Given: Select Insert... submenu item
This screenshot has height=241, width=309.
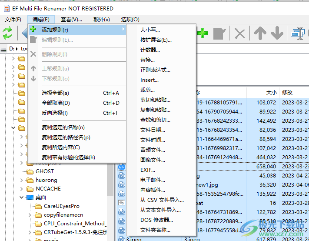Looking at the screenshot, I should point(161,80).
